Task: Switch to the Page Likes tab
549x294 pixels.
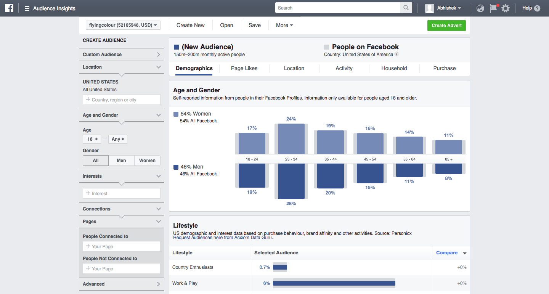Action: [x=244, y=68]
